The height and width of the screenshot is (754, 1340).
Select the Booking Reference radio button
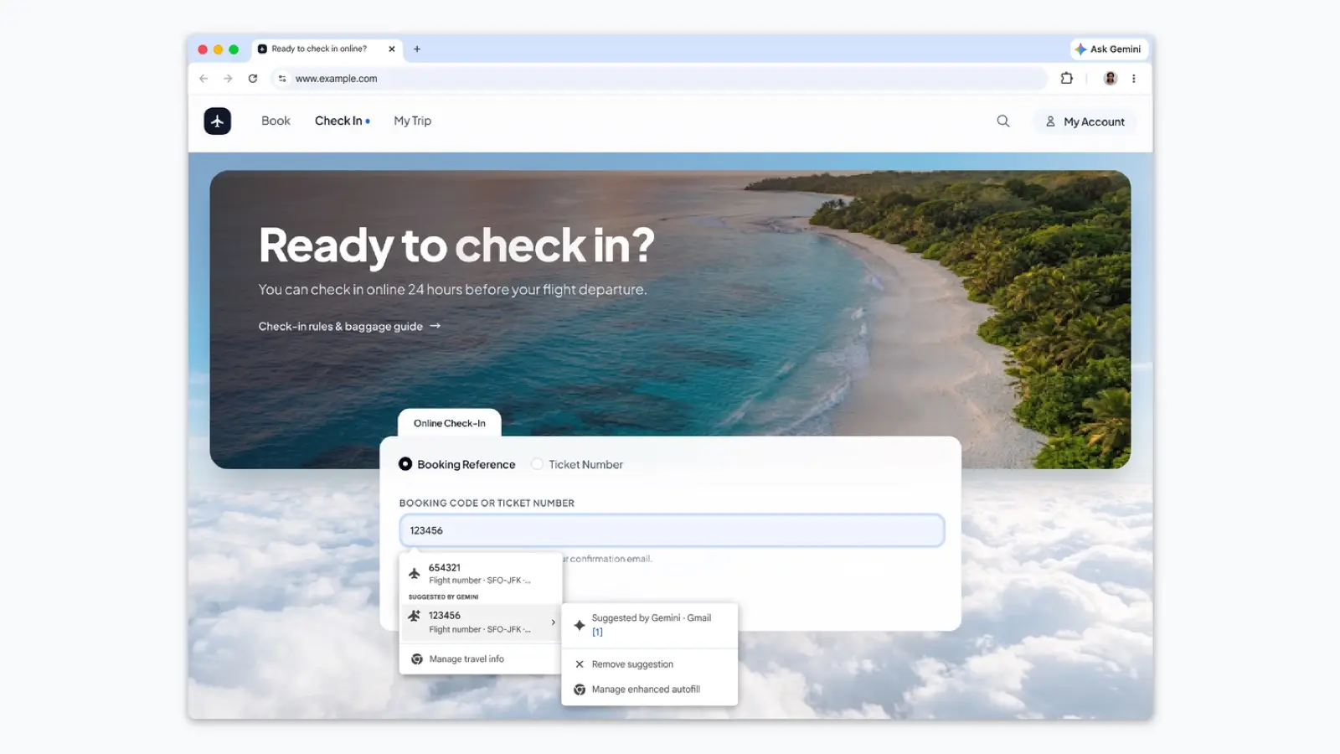pyautogui.click(x=405, y=464)
